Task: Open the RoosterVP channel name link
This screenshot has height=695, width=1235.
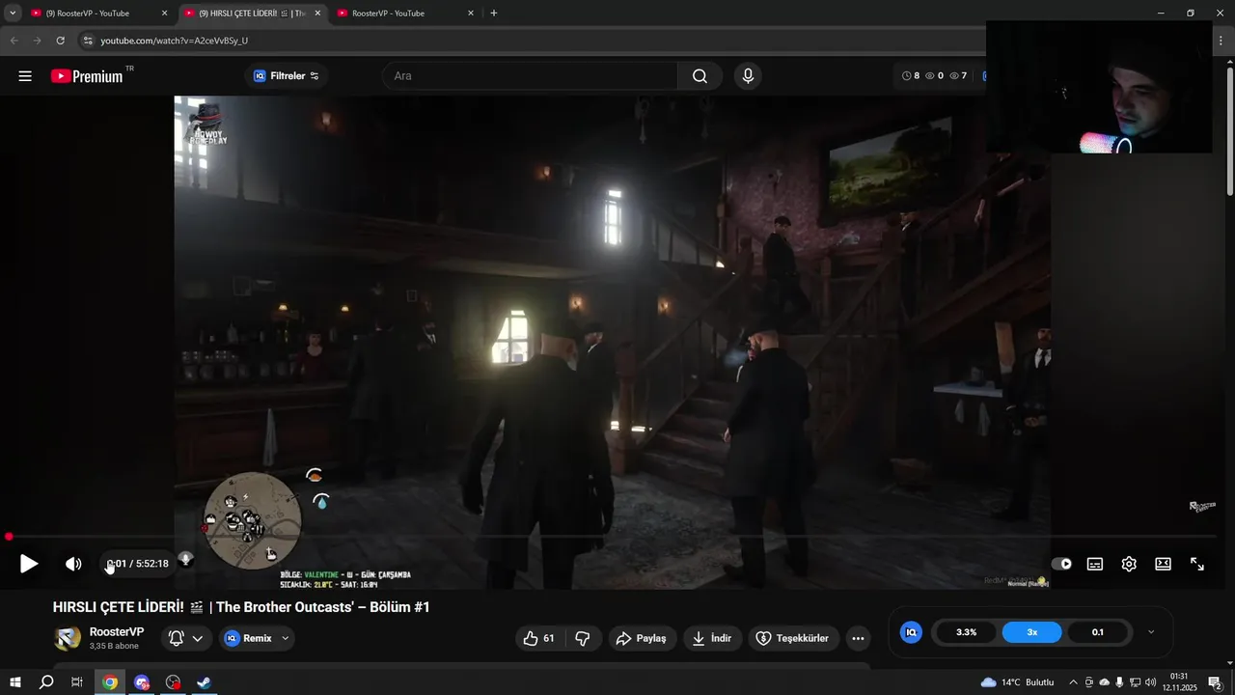Action: point(117,632)
